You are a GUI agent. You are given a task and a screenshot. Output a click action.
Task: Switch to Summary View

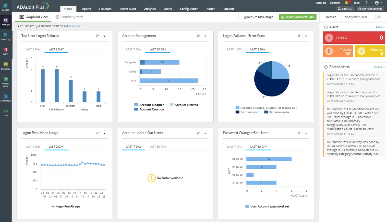tap(69, 17)
